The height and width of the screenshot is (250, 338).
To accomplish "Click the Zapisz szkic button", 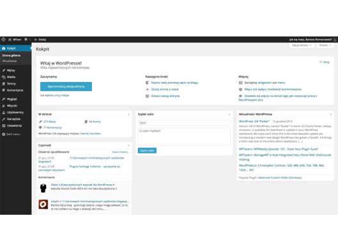I will (147, 150).
